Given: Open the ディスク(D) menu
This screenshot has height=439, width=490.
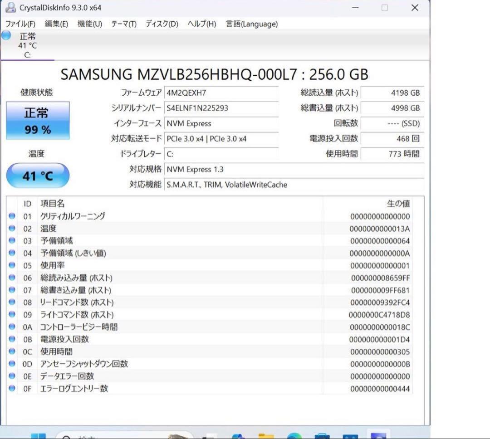Looking at the screenshot, I should pos(162,24).
